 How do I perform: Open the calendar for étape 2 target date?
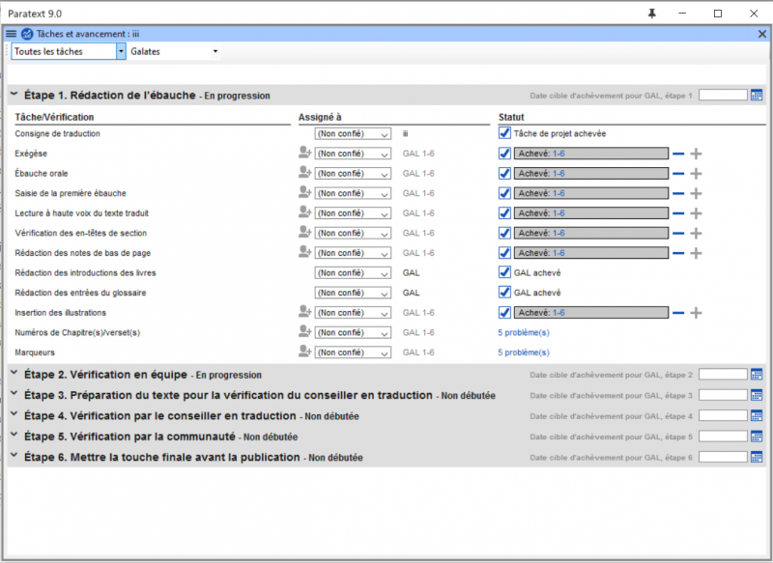point(757,375)
